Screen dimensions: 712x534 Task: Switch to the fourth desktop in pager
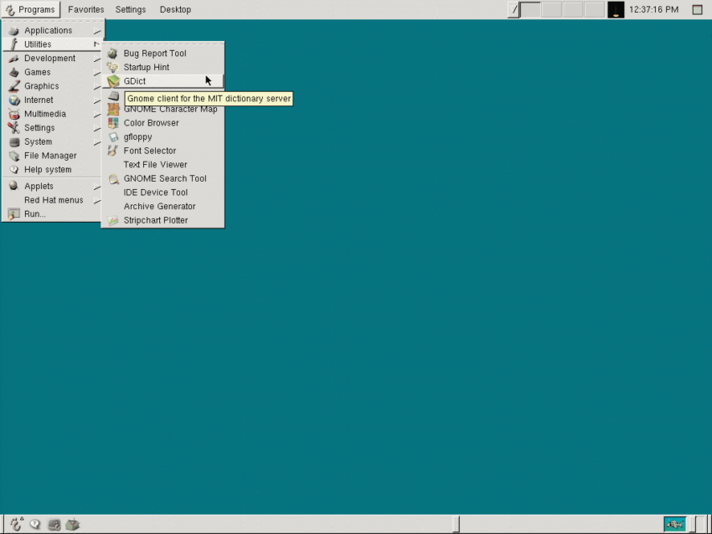point(594,9)
